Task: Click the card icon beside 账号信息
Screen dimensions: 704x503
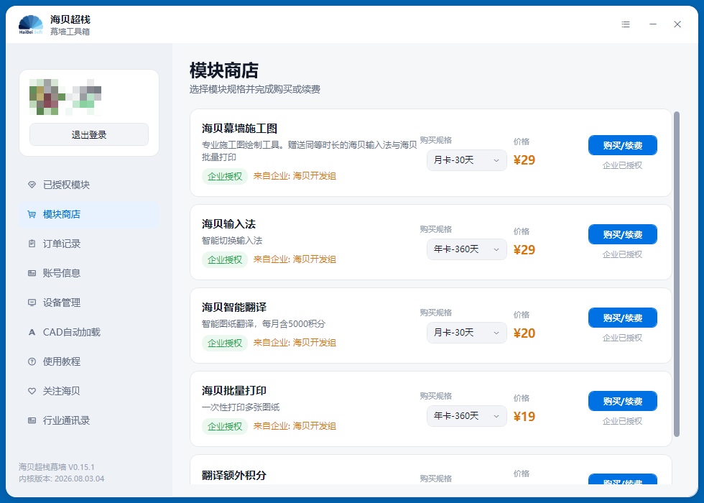Action: click(x=32, y=273)
